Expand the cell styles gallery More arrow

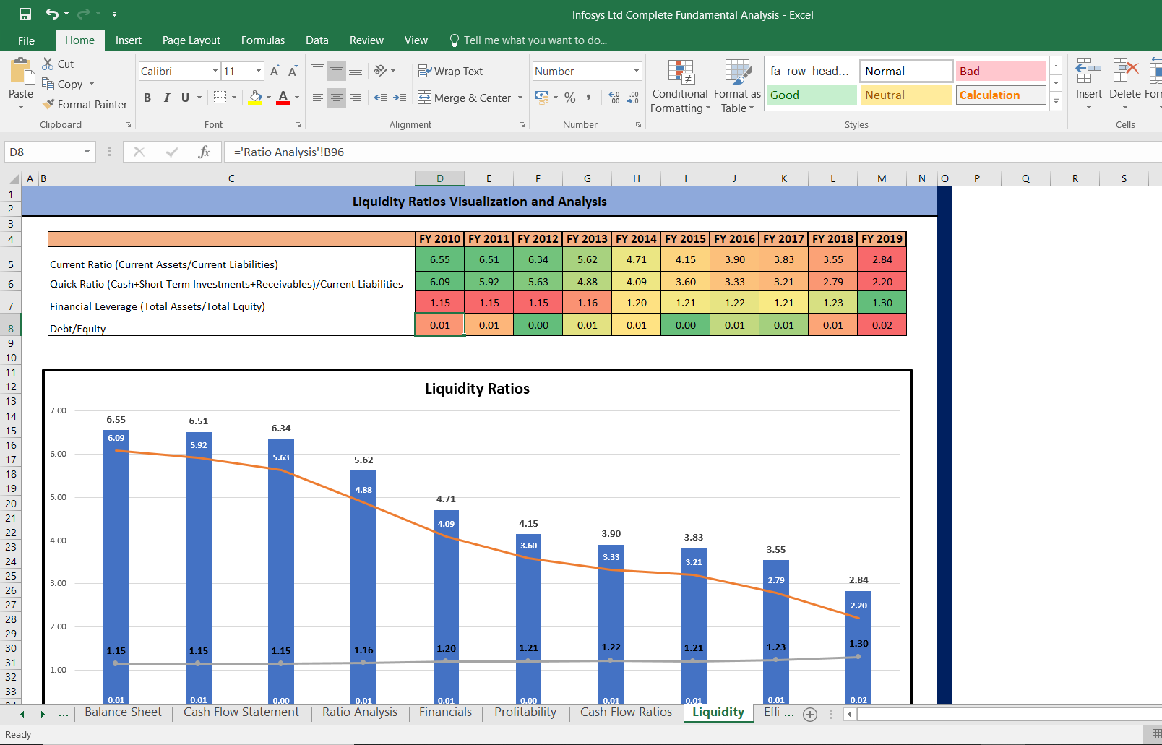tap(1056, 101)
